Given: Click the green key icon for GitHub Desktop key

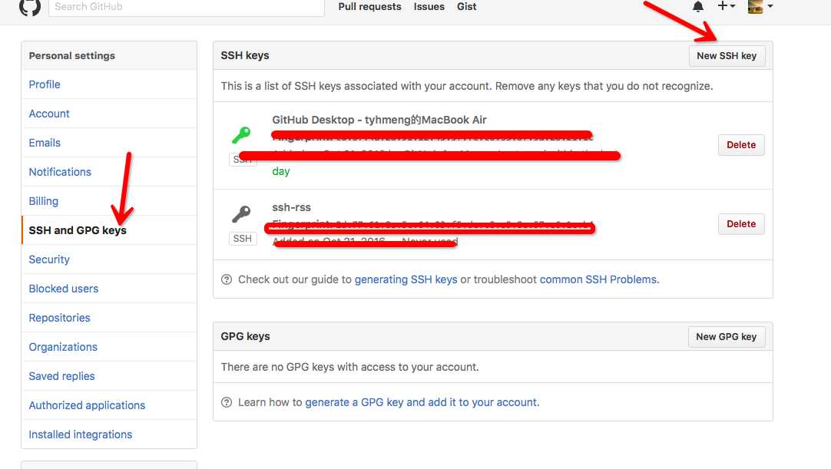Looking at the screenshot, I should [241, 134].
